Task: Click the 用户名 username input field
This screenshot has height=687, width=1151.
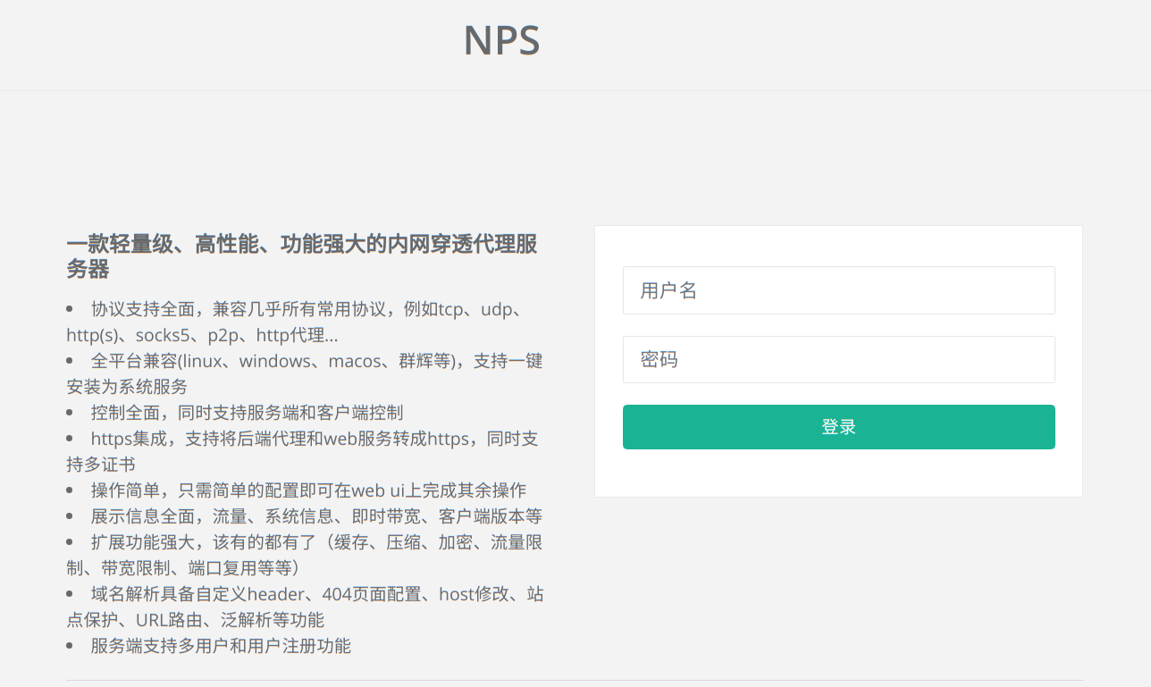Action: (838, 290)
